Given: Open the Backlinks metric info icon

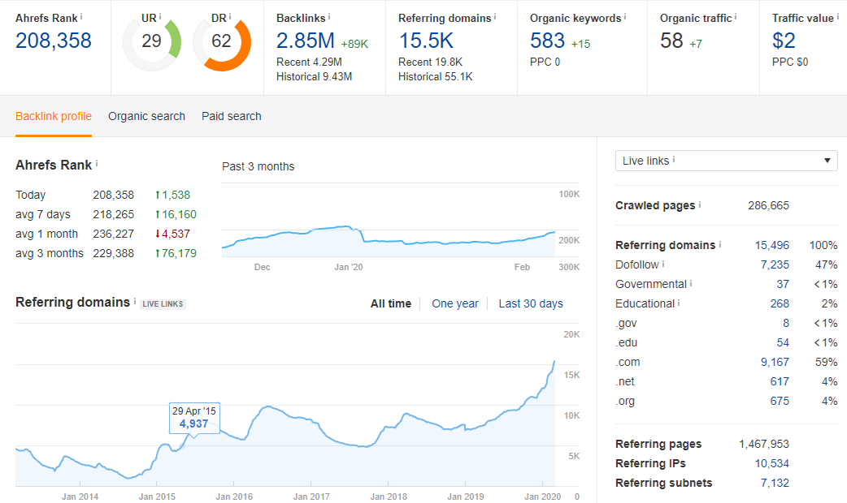Looking at the screenshot, I should tap(330, 17).
